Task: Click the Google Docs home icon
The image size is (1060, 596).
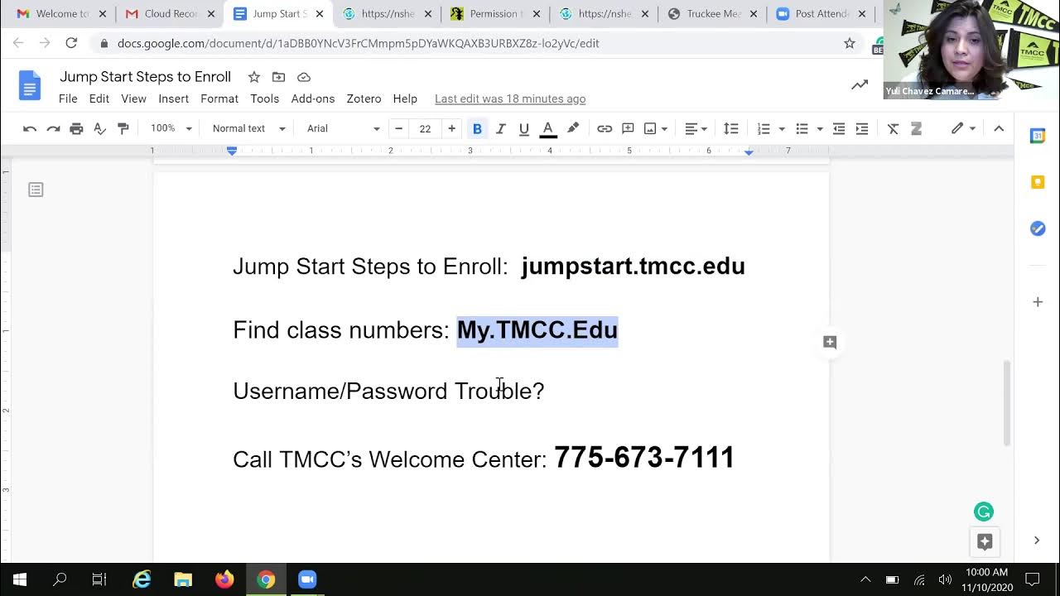Action: [x=30, y=85]
